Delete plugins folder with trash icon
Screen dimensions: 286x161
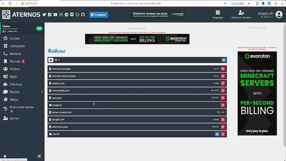click(x=223, y=105)
